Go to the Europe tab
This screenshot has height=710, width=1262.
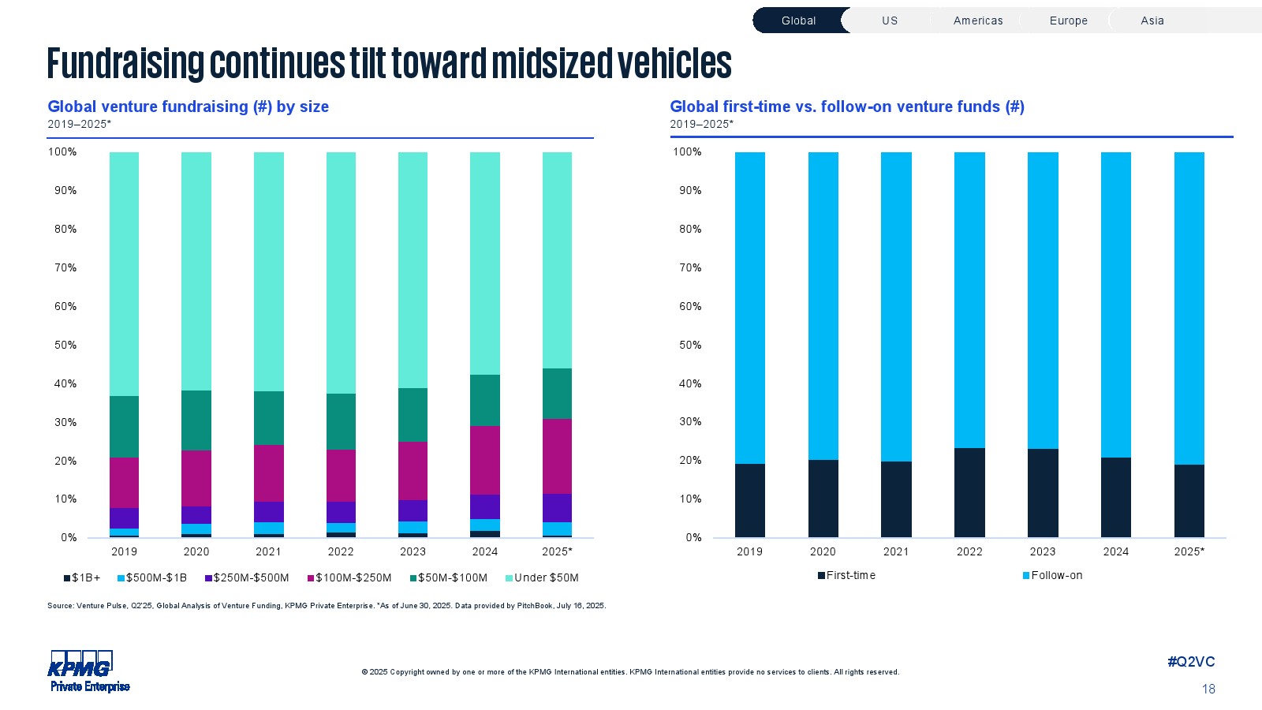[1068, 21]
